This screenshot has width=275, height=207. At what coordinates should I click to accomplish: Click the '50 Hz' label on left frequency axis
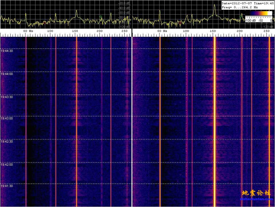pos(28,31)
